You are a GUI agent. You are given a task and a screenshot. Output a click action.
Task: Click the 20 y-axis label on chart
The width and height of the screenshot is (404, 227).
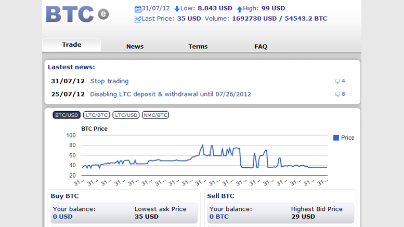coord(72,176)
